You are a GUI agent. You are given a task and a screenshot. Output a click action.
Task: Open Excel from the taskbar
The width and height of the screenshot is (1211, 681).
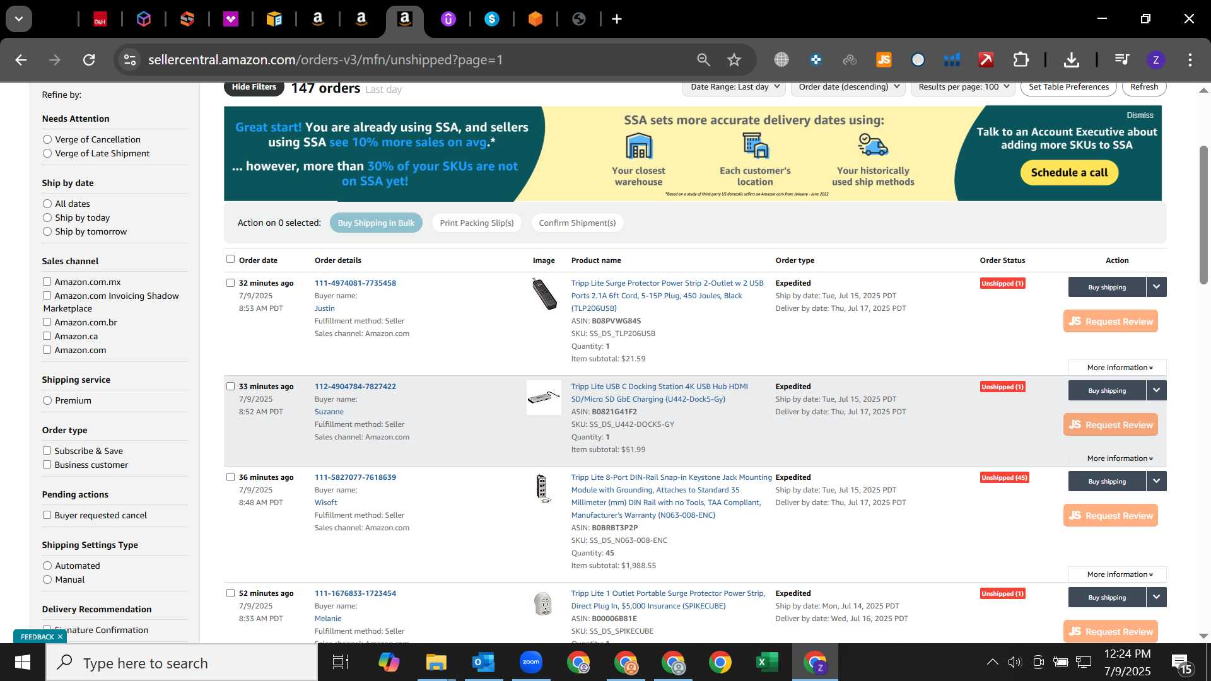tap(767, 663)
